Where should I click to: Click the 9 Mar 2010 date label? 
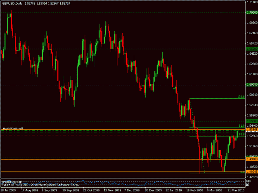pos(215,191)
